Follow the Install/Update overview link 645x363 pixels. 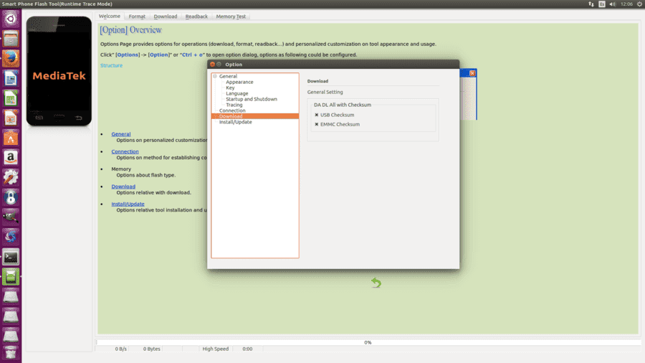[128, 204]
